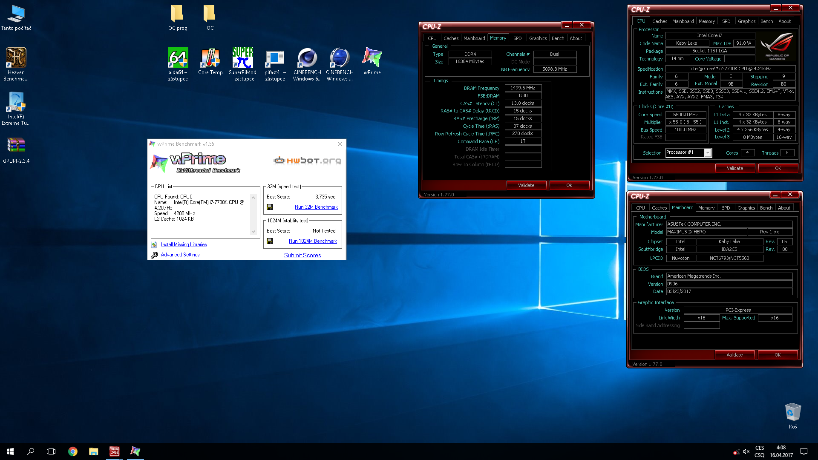Launch CINEBENCH Windows 6... icon

307,64
